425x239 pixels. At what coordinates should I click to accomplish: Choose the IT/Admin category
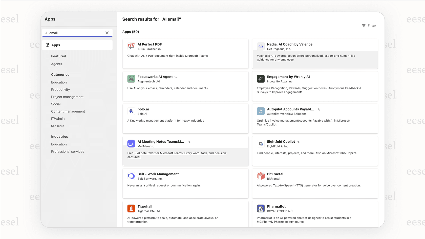coord(58,119)
